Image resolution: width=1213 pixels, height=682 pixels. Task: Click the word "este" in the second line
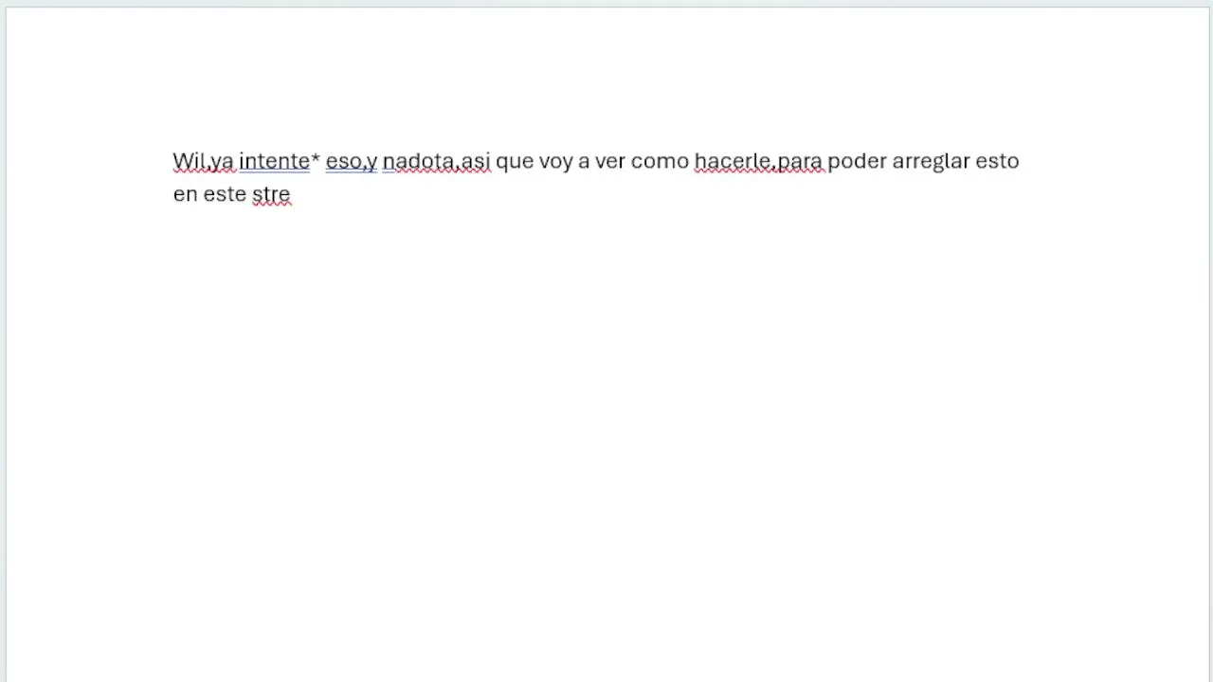(225, 195)
